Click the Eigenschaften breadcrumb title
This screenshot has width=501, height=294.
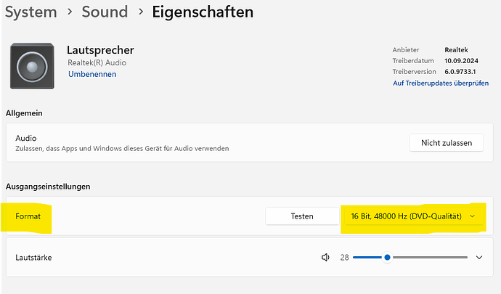tap(203, 12)
